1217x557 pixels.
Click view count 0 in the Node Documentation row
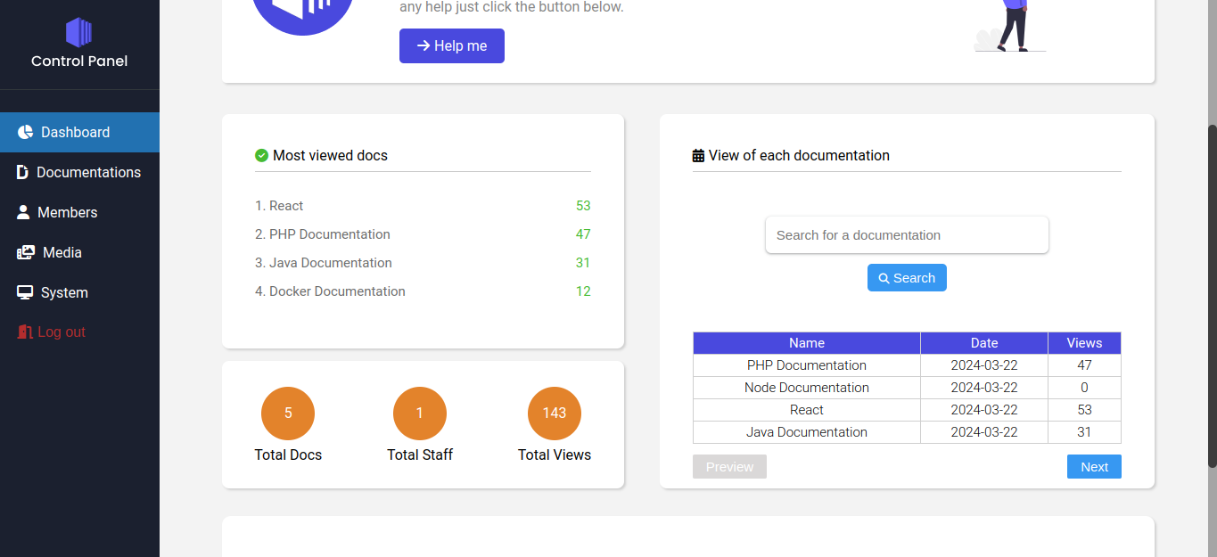pos(1084,388)
